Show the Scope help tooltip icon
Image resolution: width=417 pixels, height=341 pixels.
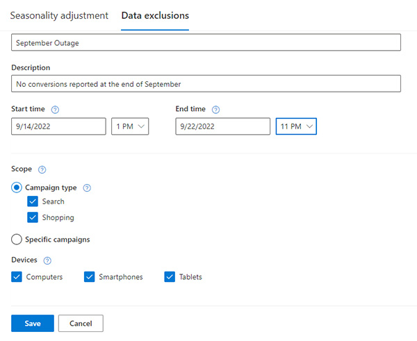(42, 169)
